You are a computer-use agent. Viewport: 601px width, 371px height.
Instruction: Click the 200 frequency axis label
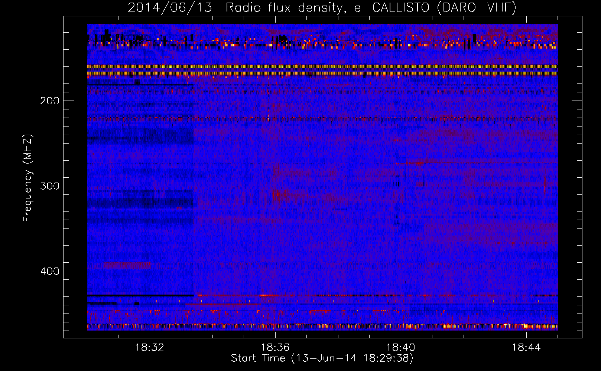(x=49, y=101)
